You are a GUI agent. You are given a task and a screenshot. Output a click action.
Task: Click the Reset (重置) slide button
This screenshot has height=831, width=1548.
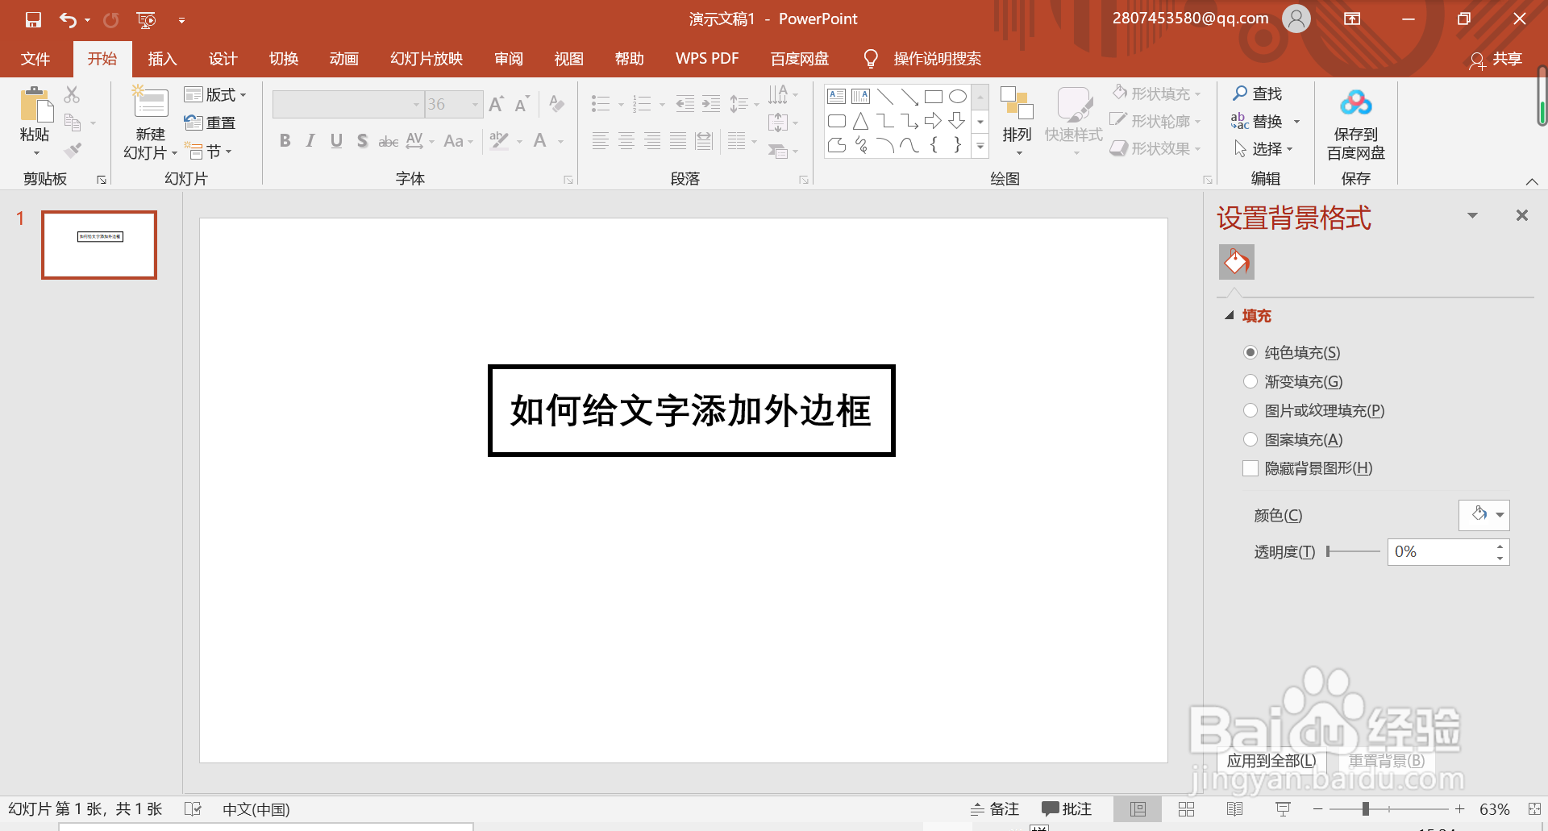click(210, 123)
